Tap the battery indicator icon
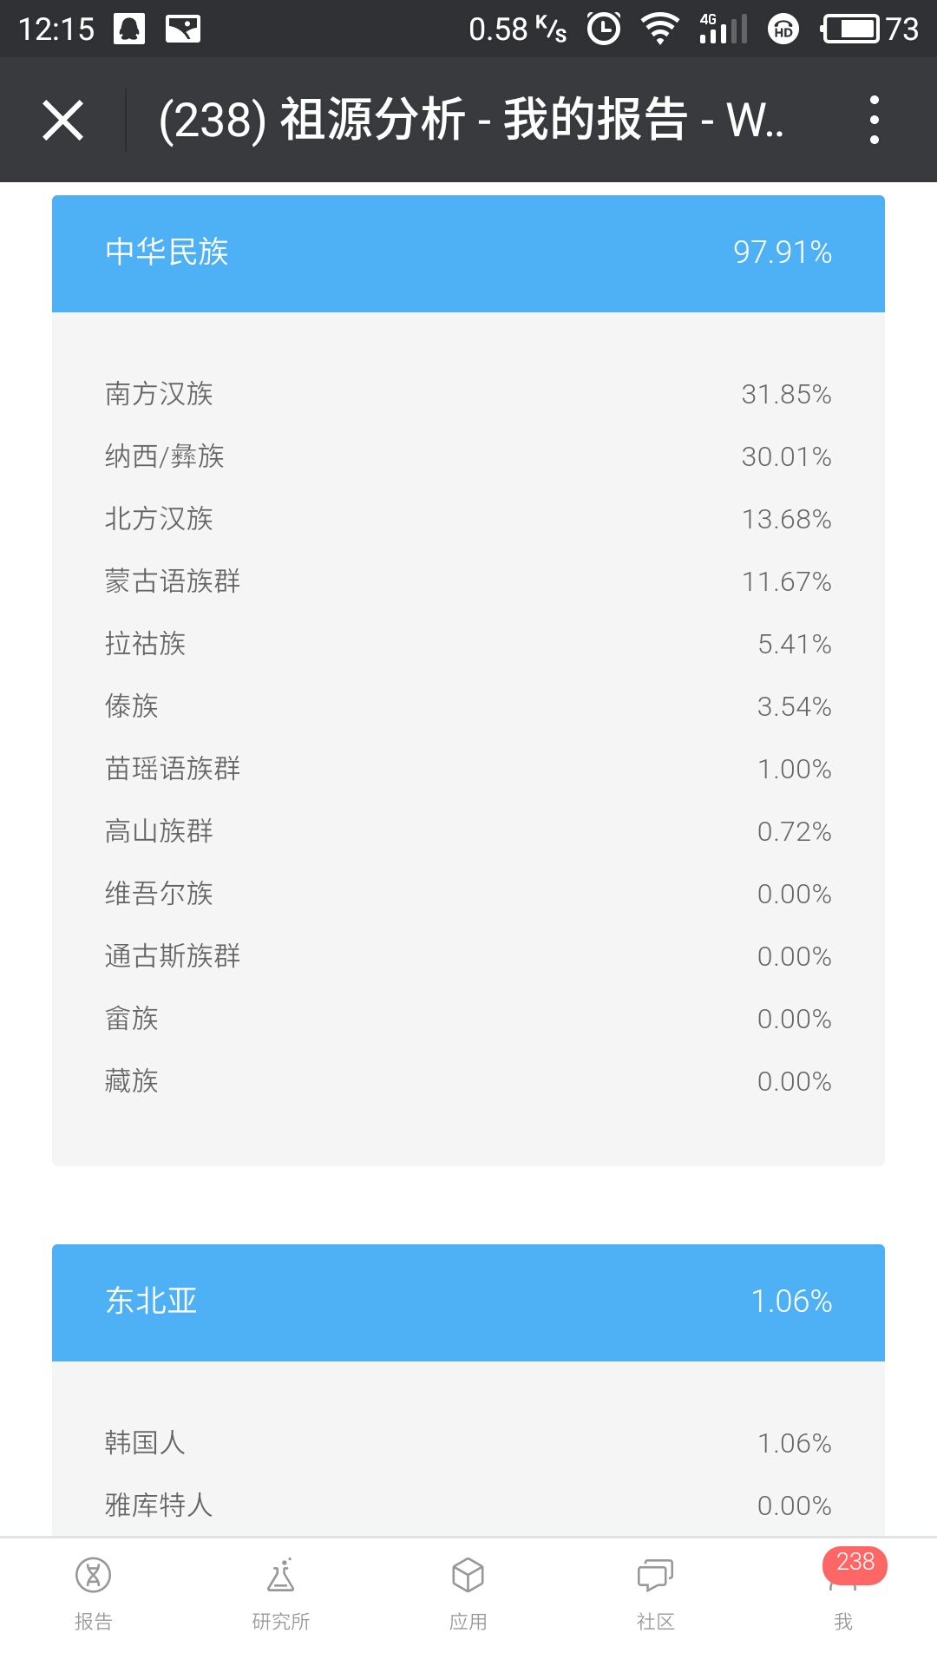 point(851,29)
